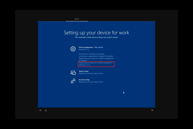Select the Basics tab
This screenshot has height=129, width=193.
coord(77,19)
